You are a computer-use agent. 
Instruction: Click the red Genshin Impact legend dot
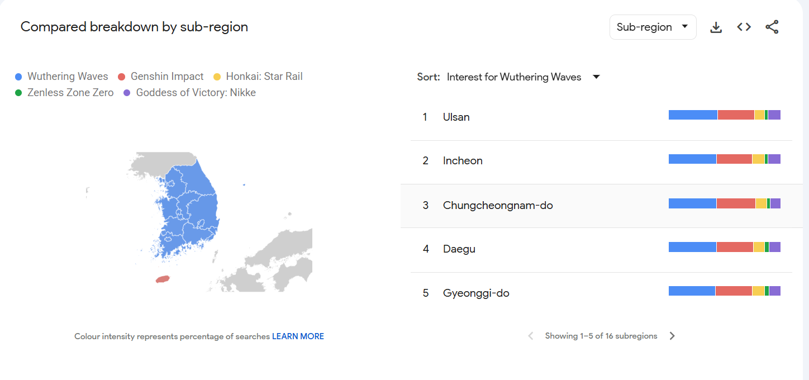122,77
